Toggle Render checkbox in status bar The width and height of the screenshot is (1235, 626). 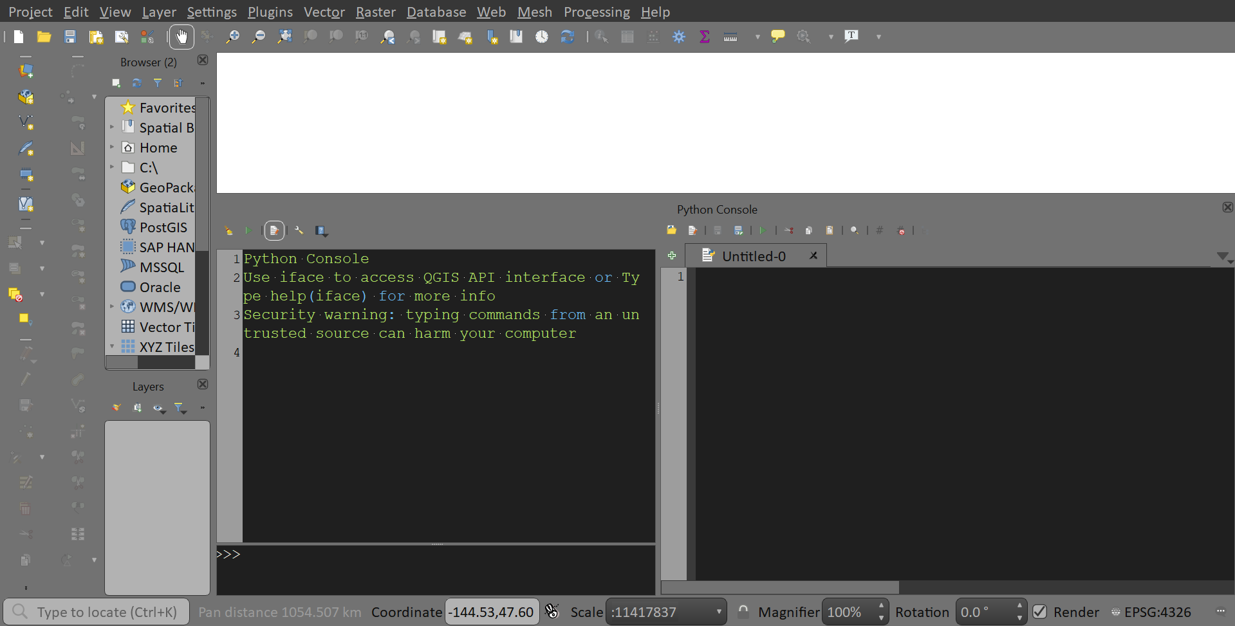coord(1041,612)
